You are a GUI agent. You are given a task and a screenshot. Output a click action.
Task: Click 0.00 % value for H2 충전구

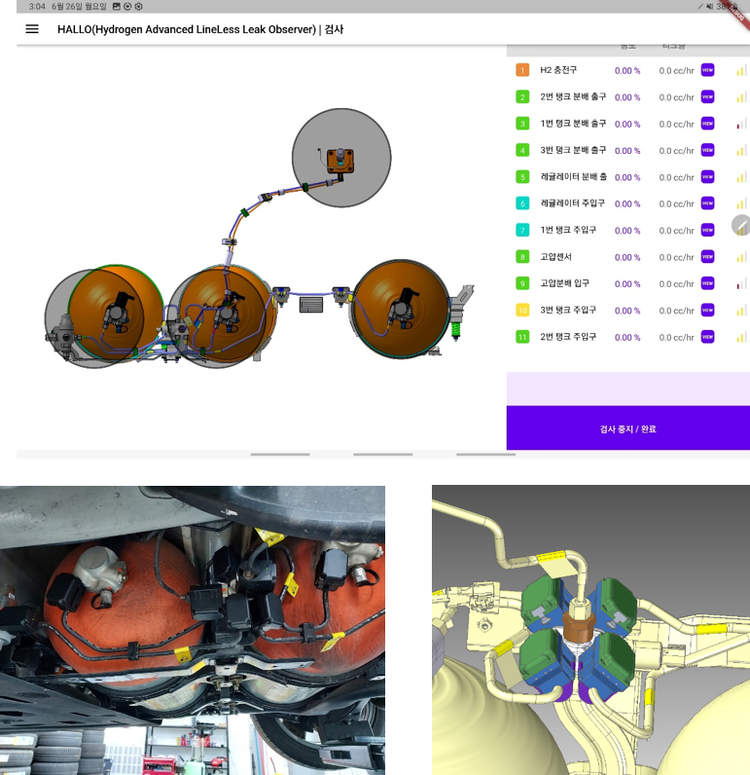627,71
